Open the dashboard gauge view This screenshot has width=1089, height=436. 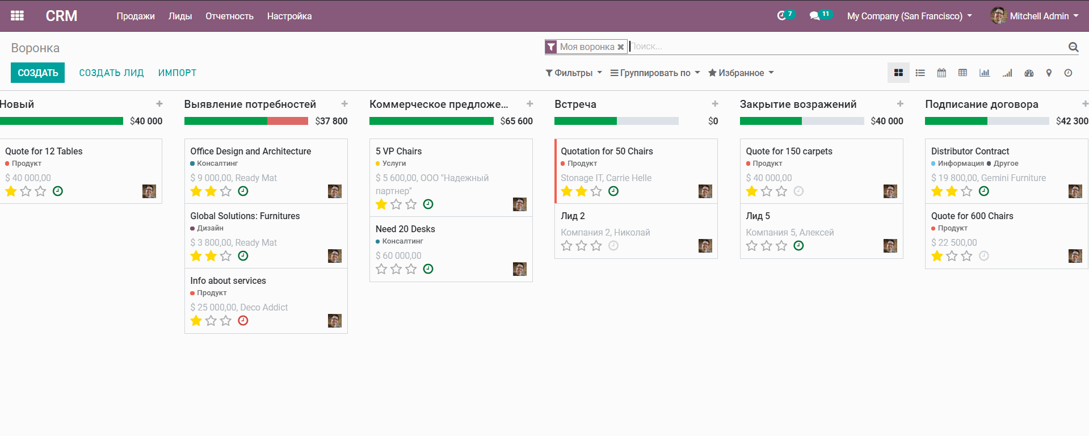click(x=1029, y=73)
